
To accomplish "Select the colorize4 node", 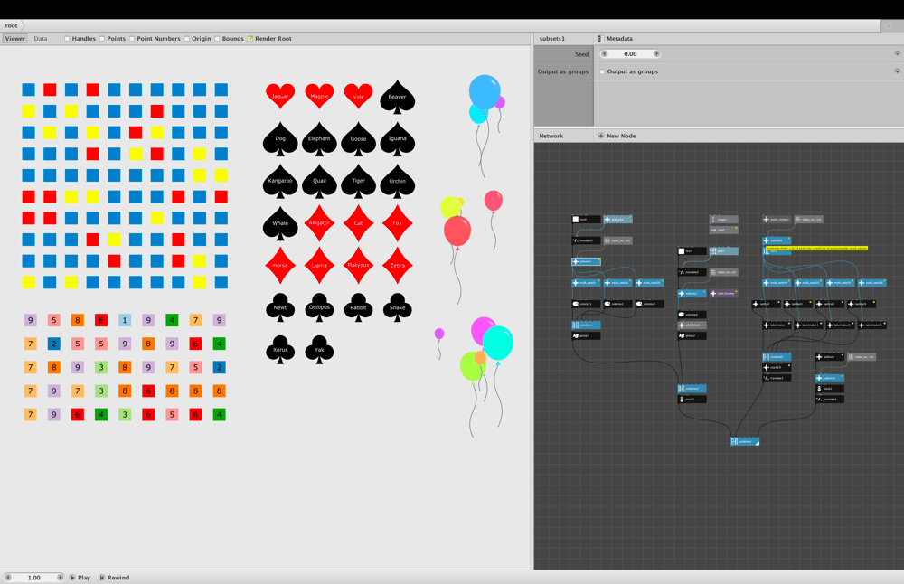I will click(x=692, y=315).
